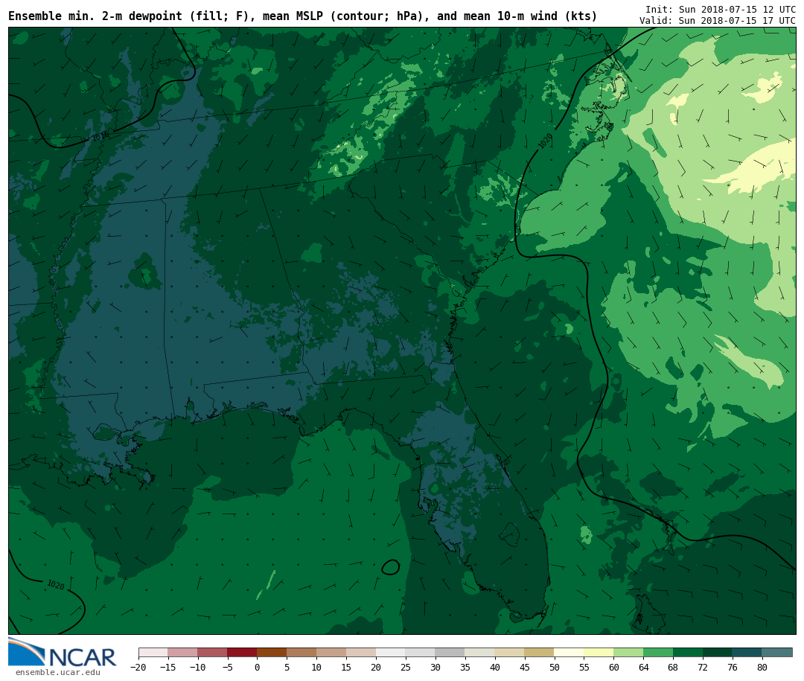The width and height of the screenshot is (804, 681).
Task: Click the pale yellow 55 to 60 colorbar swatch
Action: pyautogui.click(x=599, y=652)
